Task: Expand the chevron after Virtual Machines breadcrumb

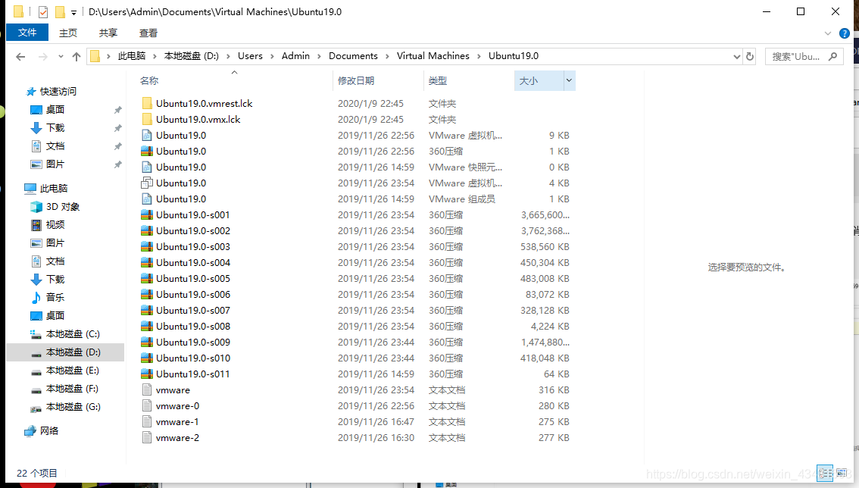Action: [479, 57]
